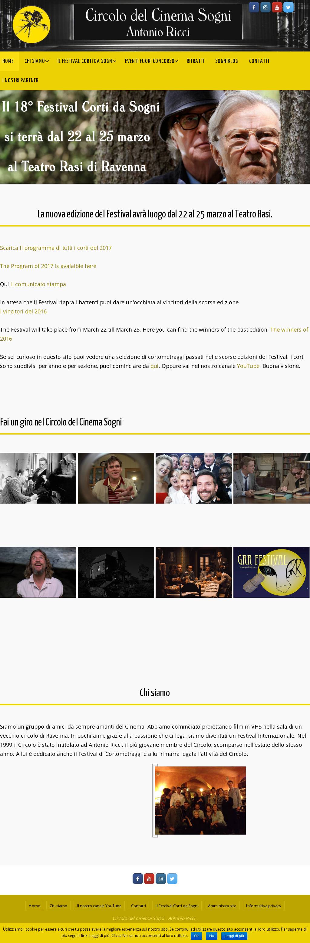Open Instagram icon in top header
310x943 pixels.
pyautogui.click(x=265, y=7)
